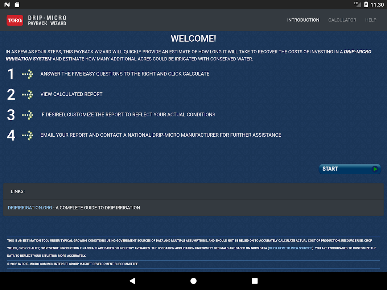The width and height of the screenshot is (387, 290).
Task: Click 'Answer the five easy questions' text
Action: pyautogui.click(x=125, y=74)
